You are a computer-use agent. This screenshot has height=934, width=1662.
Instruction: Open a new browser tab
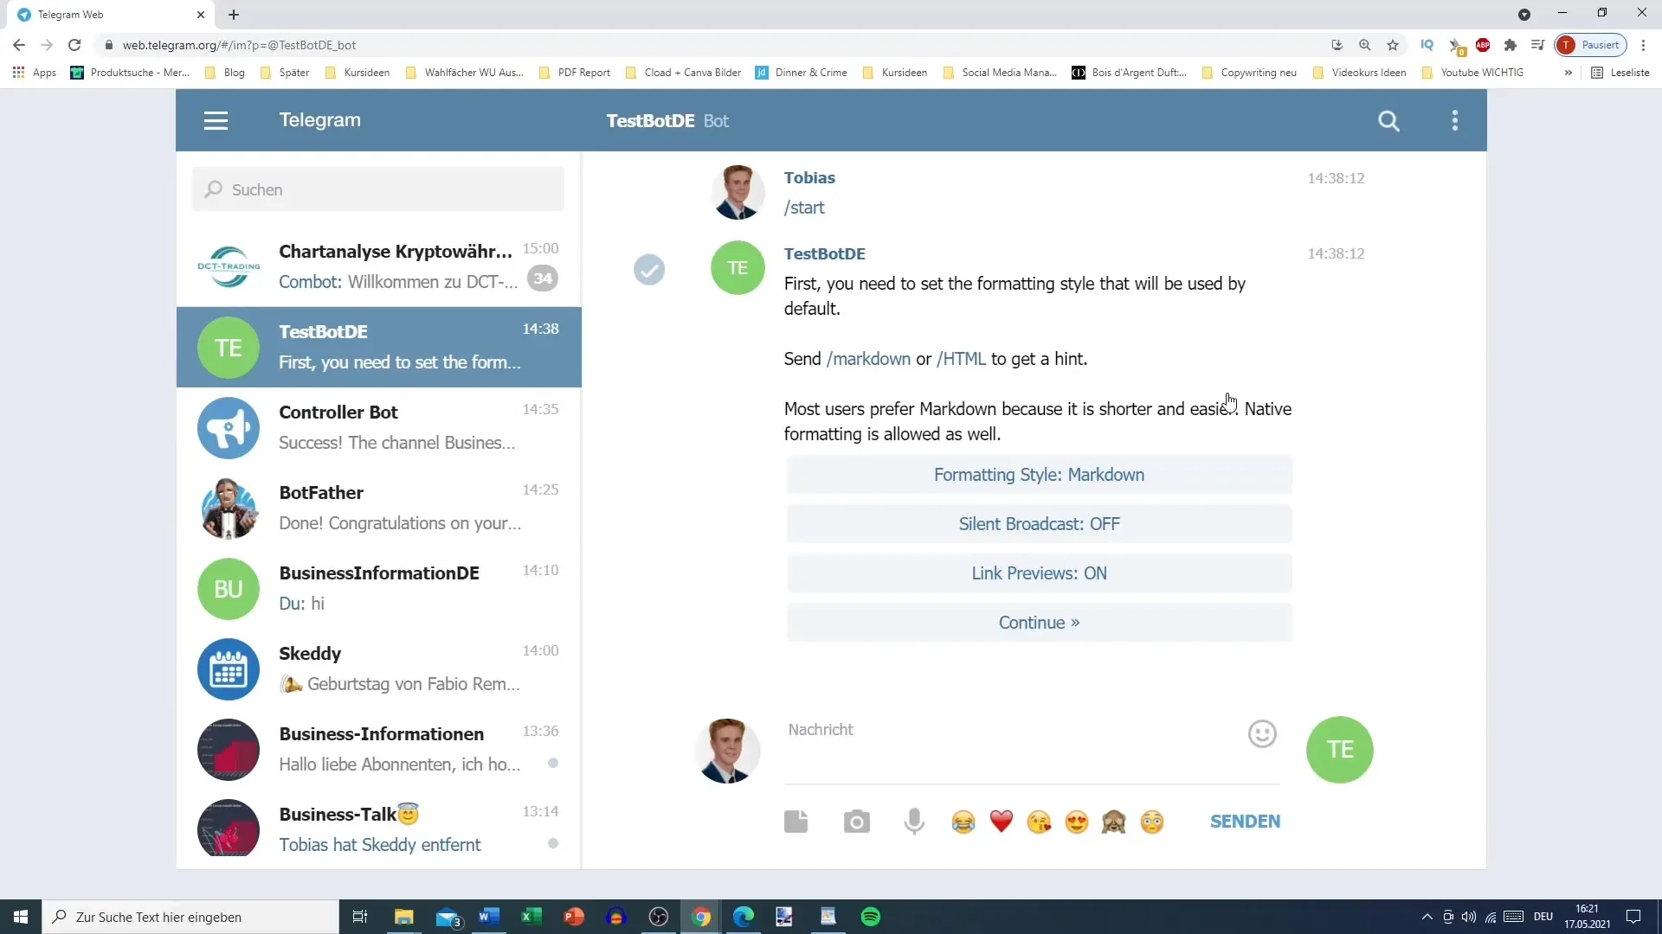tap(234, 15)
